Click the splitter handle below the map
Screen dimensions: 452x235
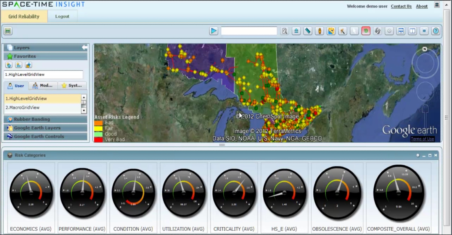[222, 145]
